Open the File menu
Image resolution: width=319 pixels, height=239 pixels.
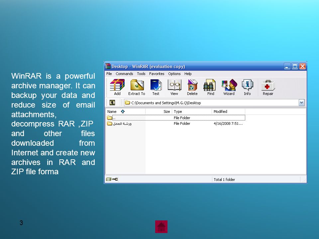point(109,74)
